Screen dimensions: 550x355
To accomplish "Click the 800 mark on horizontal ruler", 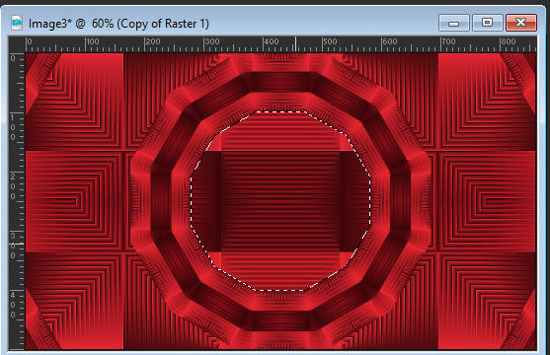I will [508, 41].
